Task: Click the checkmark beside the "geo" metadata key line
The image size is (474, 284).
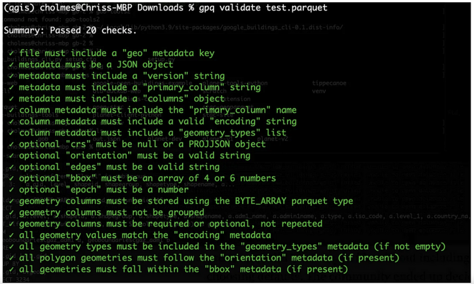Action: click(x=12, y=53)
